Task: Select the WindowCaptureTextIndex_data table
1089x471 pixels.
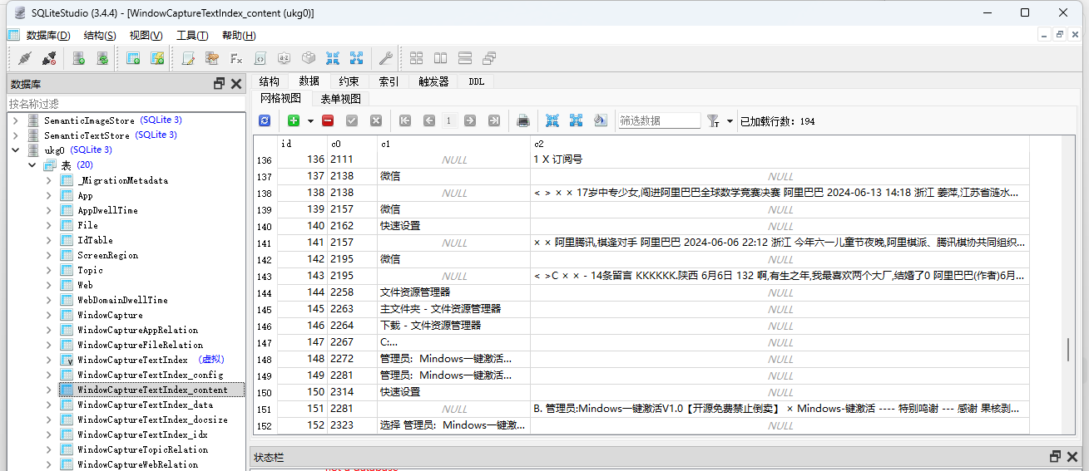Action: 145,405
